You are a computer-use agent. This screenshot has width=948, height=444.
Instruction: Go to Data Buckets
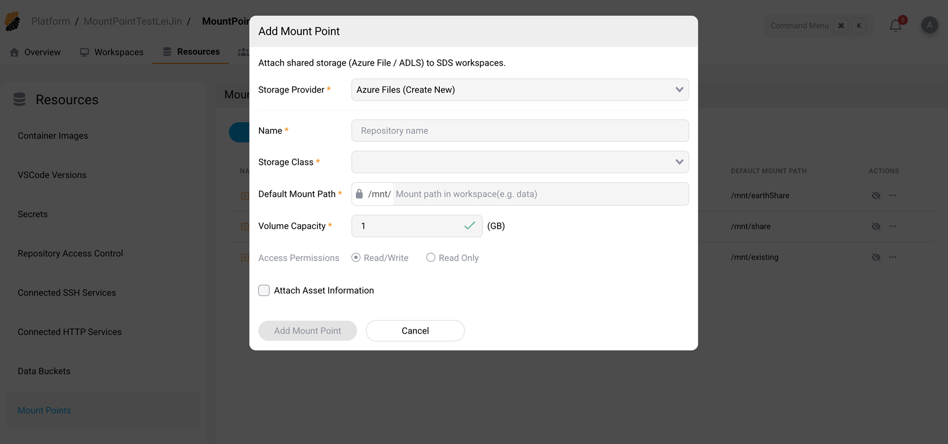(44, 371)
